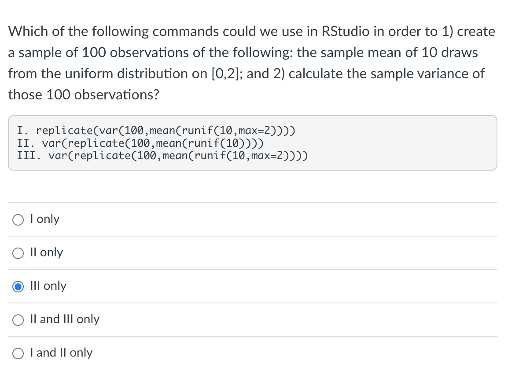Click empty area right of code lines
This screenshot has width=508, height=372.
tap(402, 143)
